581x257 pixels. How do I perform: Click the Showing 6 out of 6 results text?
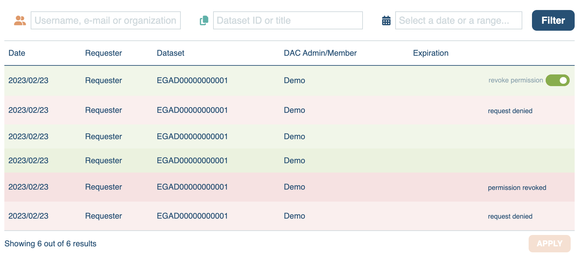50,244
